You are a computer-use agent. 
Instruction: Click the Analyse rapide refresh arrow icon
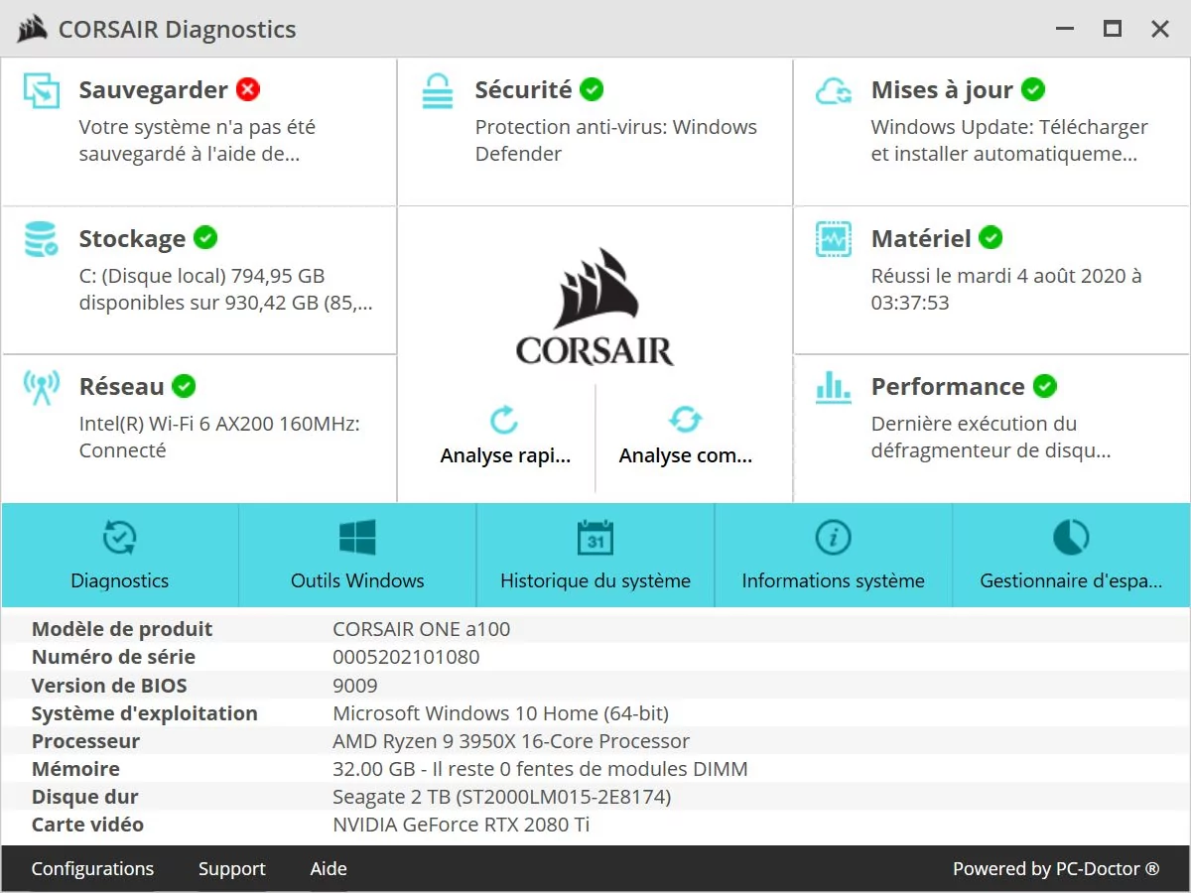504,420
